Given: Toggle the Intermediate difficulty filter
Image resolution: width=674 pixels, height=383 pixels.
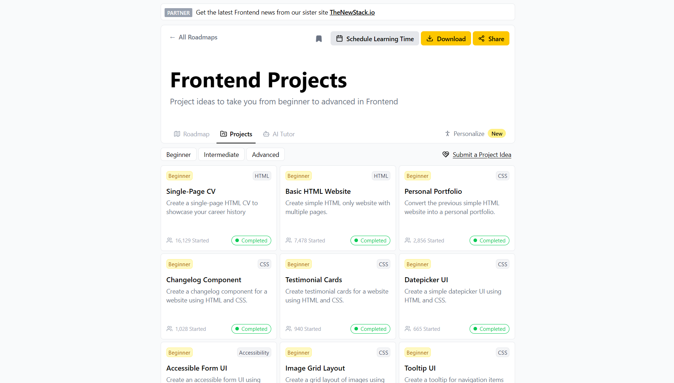Looking at the screenshot, I should [221, 155].
